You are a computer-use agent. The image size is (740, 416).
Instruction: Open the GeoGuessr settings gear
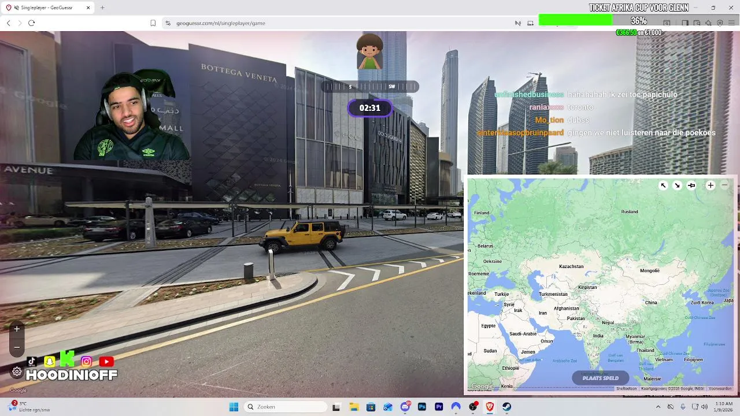coord(17,372)
